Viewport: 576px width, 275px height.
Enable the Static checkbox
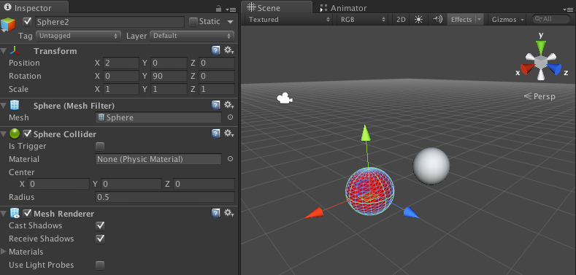point(193,22)
